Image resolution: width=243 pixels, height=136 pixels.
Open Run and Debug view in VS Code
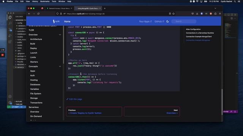click(x=10, y=36)
